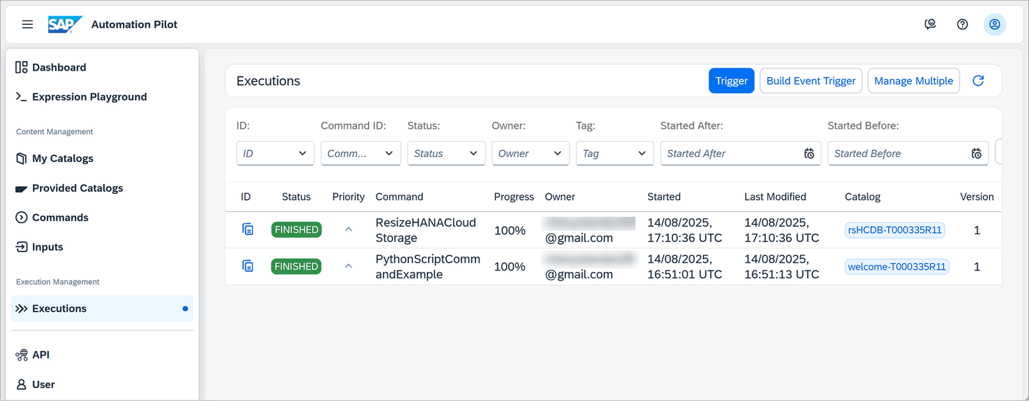
Task: Click the Automation Pilot title
Action: click(134, 24)
